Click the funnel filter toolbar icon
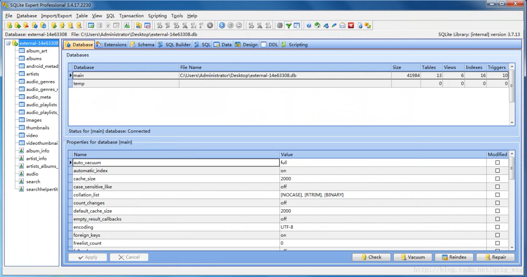The height and width of the screenshot is (277, 527). 288,25
